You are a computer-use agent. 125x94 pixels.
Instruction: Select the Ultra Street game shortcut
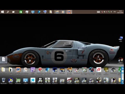pyautogui.click(x=113, y=81)
